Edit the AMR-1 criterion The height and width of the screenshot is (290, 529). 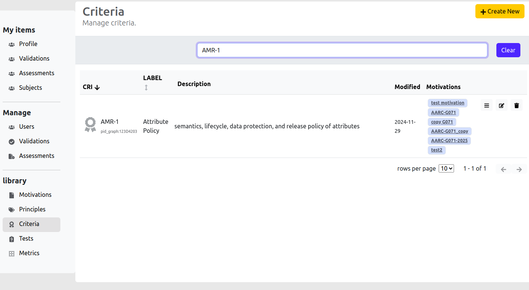(x=502, y=106)
